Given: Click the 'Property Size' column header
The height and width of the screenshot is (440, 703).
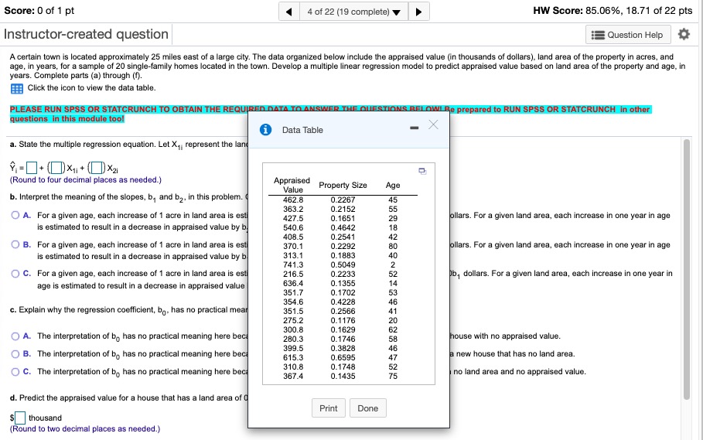Looking at the screenshot, I should tap(343, 185).
